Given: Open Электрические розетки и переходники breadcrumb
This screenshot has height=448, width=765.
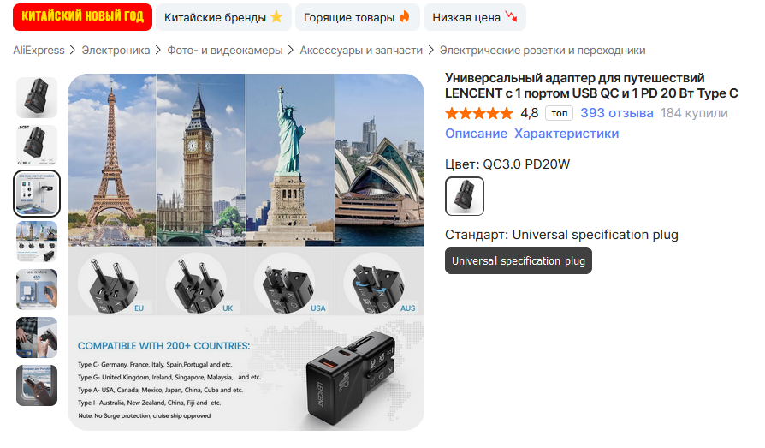Looking at the screenshot, I should pos(543,51).
